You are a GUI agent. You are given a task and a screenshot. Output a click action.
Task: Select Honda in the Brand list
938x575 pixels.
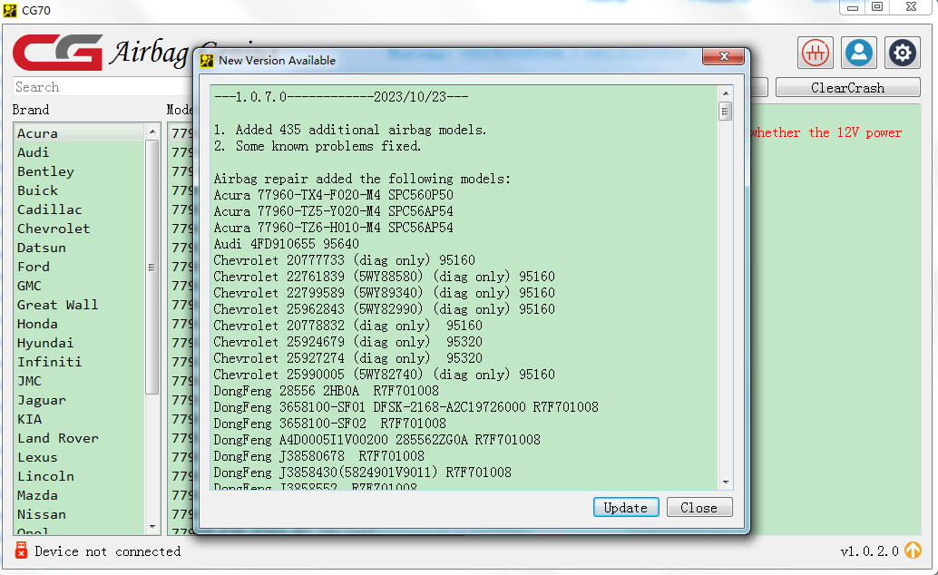point(79,324)
